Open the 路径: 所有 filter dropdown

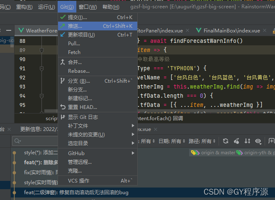(202, 141)
